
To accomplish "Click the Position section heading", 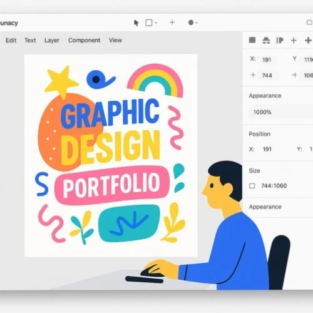I will pyautogui.click(x=260, y=134).
